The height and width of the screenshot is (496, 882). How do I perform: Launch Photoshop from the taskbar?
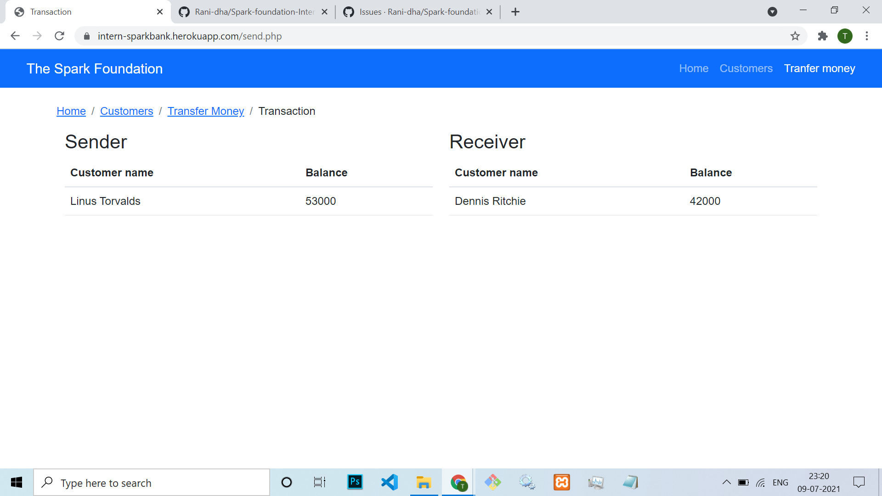(355, 482)
